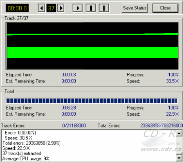The height and width of the screenshot is (163, 184).
Task: Pause playback with the pause button
Action: tap(104, 8)
